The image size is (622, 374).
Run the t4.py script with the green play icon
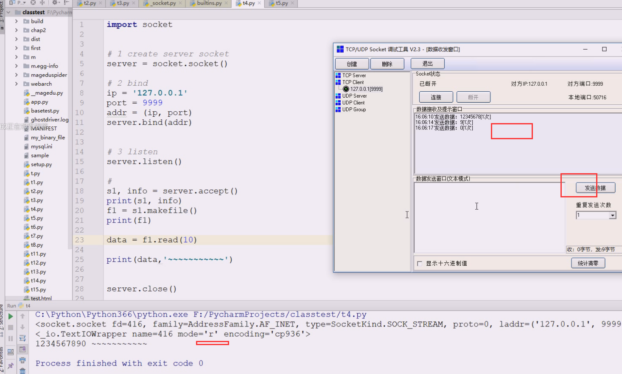click(x=11, y=316)
